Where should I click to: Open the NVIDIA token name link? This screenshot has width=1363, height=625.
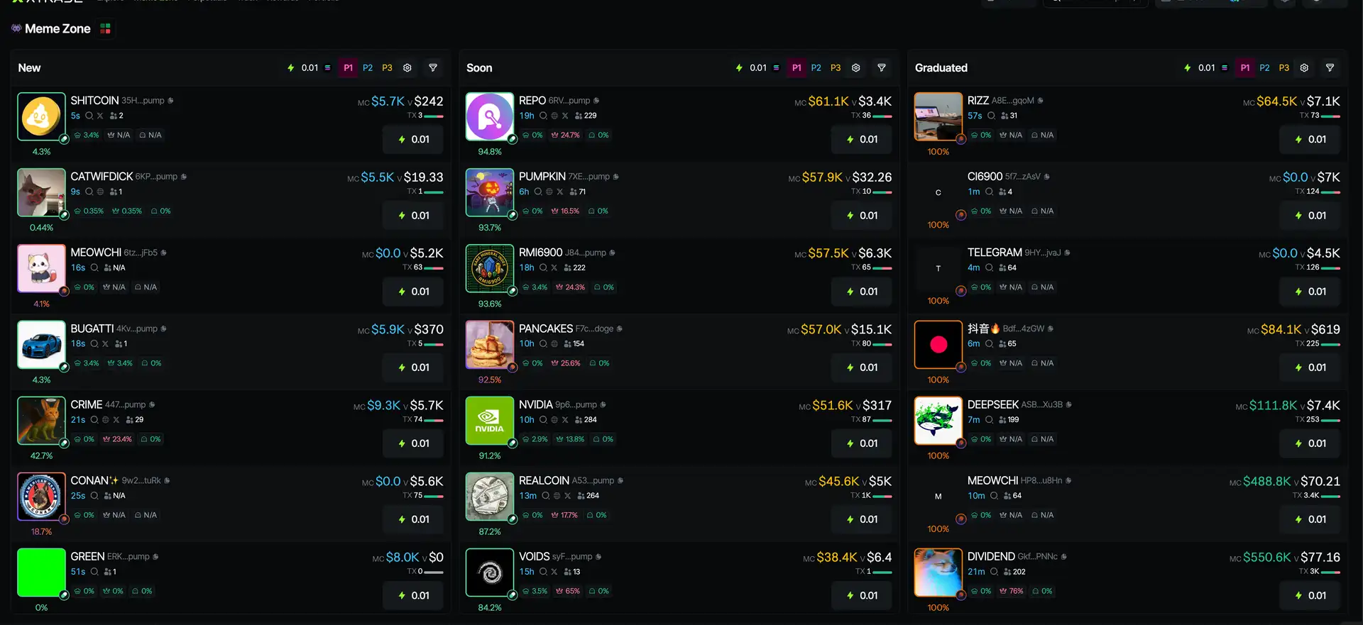coord(536,404)
